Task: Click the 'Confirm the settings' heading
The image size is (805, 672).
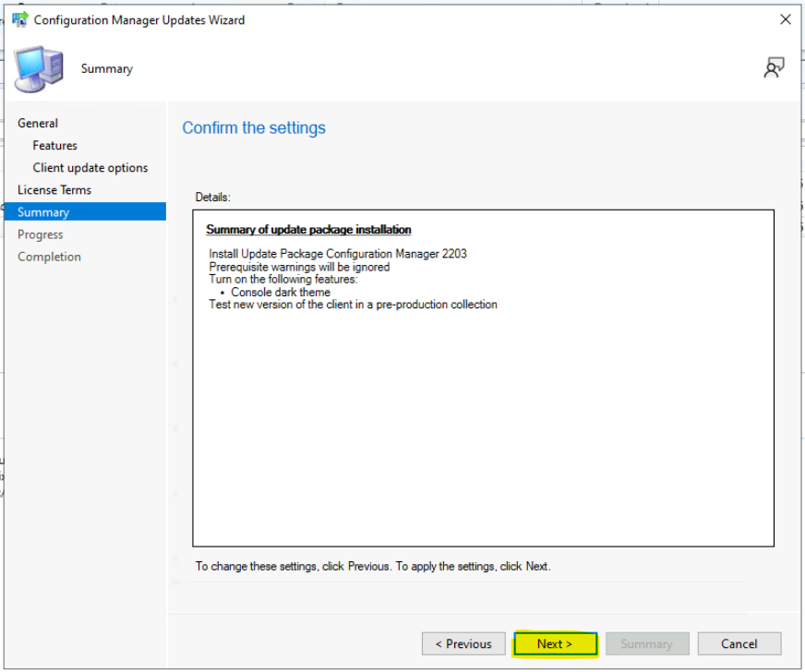Action: pyautogui.click(x=254, y=127)
